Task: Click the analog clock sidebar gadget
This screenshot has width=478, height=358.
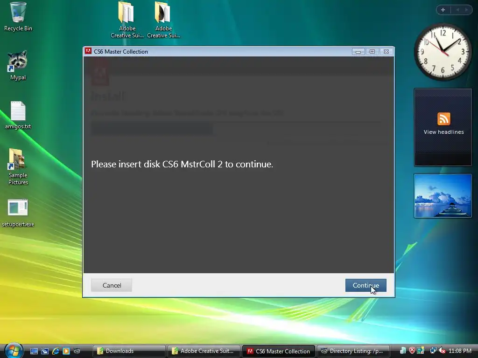Action: click(443, 52)
